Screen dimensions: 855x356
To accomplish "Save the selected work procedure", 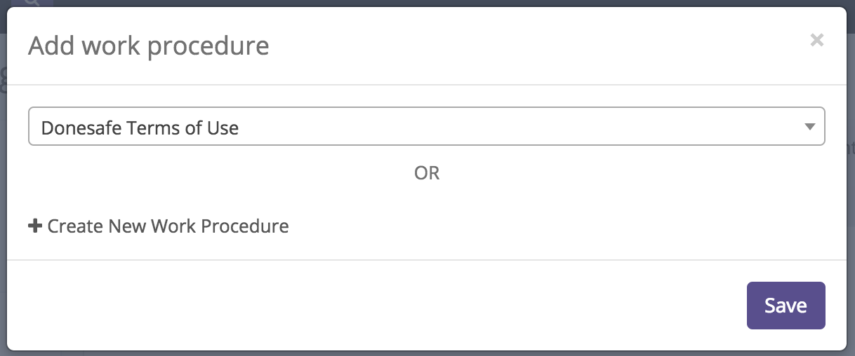I will click(786, 306).
